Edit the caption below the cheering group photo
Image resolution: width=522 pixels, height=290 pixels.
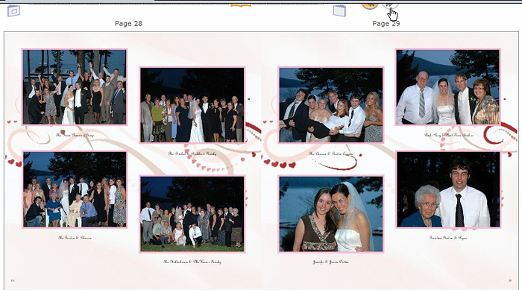tap(75, 135)
